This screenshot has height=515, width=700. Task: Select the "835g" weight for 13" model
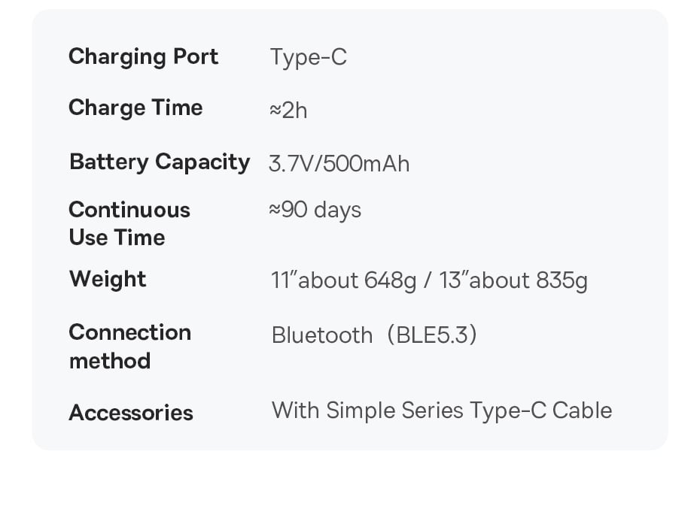[x=562, y=280]
